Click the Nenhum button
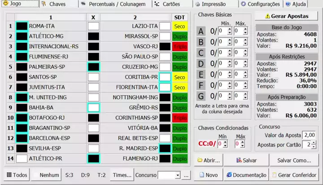 point(46,175)
